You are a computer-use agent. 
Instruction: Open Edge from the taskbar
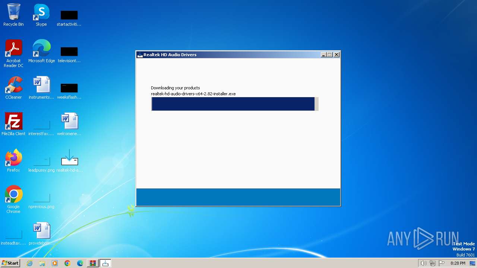[80, 263]
